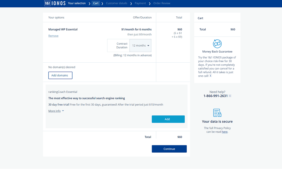Jump to the Payment step
The height and width of the screenshot is (169, 282).
[x=140, y=3]
